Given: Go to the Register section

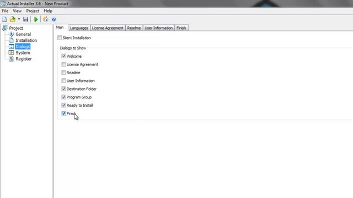Looking at the screenshot, I should [24, 59].
